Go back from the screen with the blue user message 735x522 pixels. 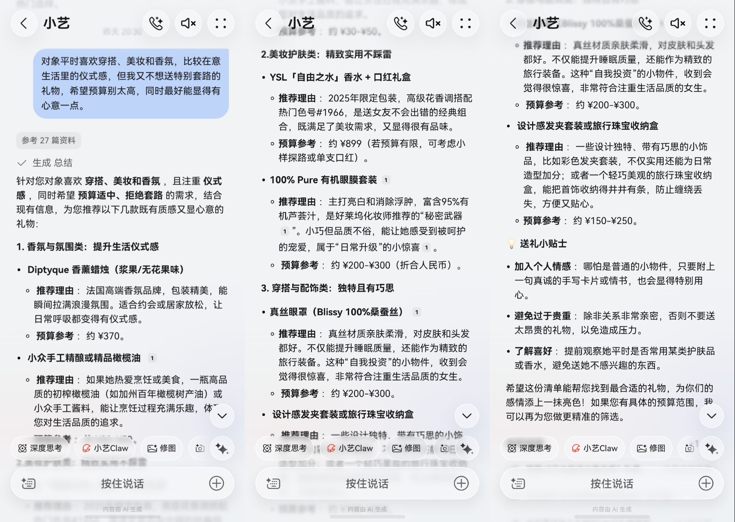pyautogui.click(x=24, y=23)
